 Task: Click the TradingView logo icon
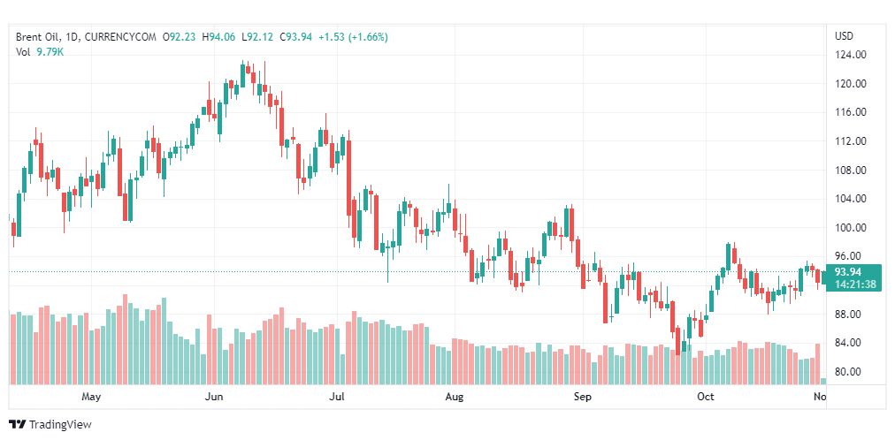point(17,425)
